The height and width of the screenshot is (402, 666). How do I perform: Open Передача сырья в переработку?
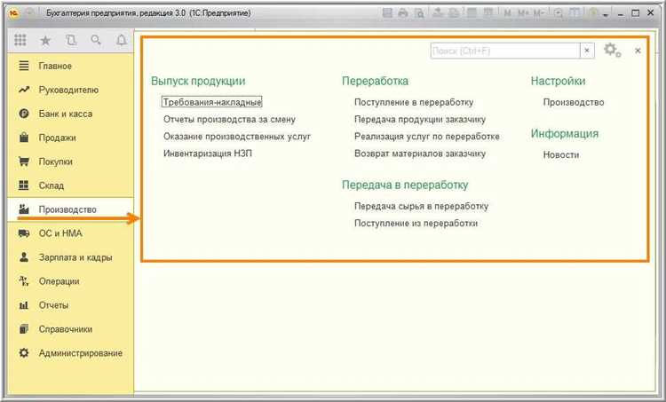[x=421, y=206]
